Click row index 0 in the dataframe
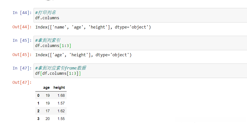 [38, 95]
